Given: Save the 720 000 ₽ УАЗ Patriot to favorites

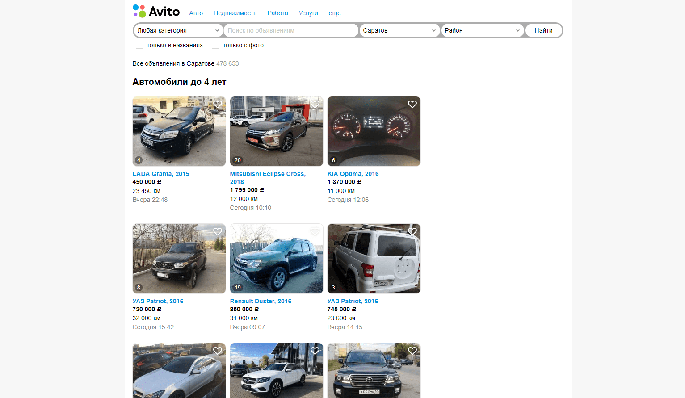Looking at the screenshot, I should [x=218, y=231].
